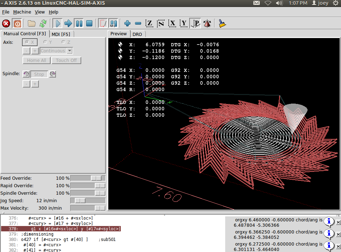Screen dimensions: 341x252
Task: Clear live plot with broom icon
Action: pyautogui.click(x=222, y=24)
